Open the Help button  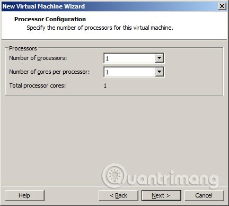(x=24, y=195)
